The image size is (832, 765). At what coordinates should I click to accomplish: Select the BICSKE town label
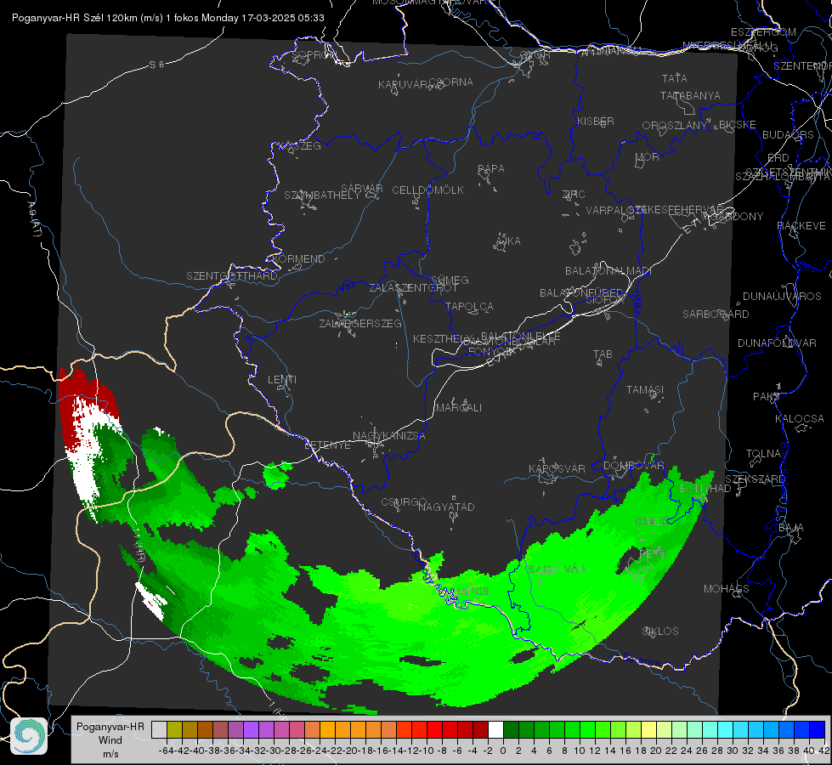tap(738, 125)
